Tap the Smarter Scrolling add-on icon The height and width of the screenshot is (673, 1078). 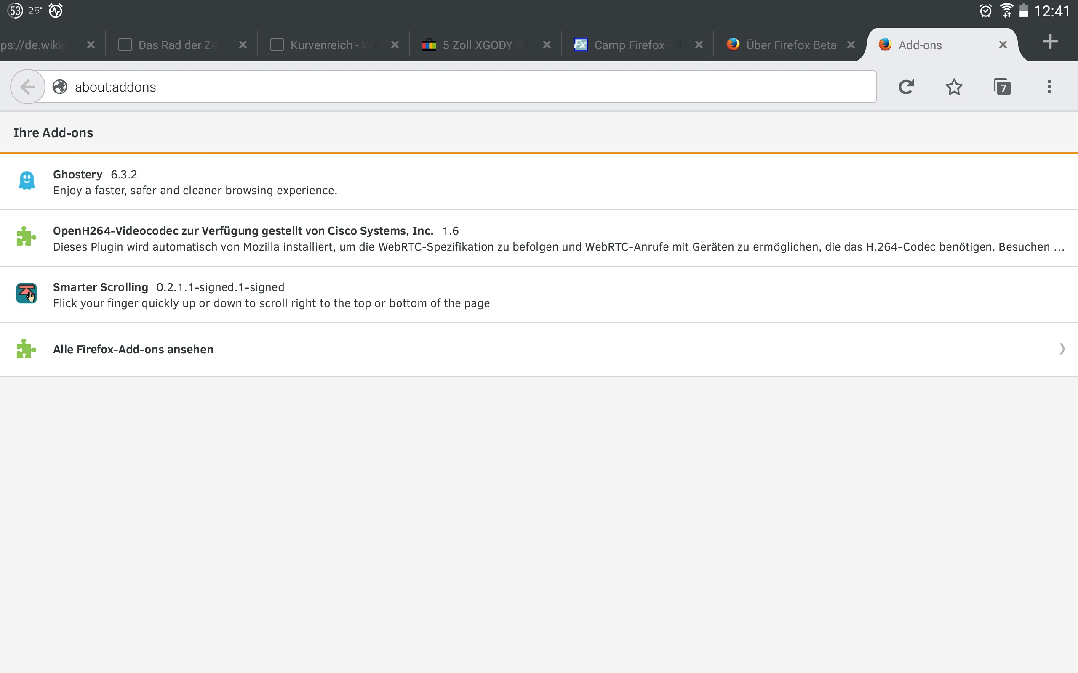(27, 294)
